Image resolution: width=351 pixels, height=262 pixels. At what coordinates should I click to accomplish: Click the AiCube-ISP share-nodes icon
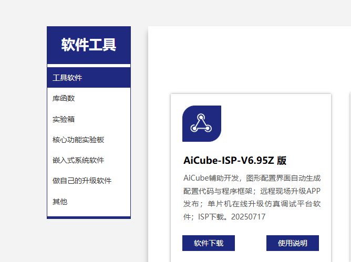pyautogui.click(x=202, y=123)
